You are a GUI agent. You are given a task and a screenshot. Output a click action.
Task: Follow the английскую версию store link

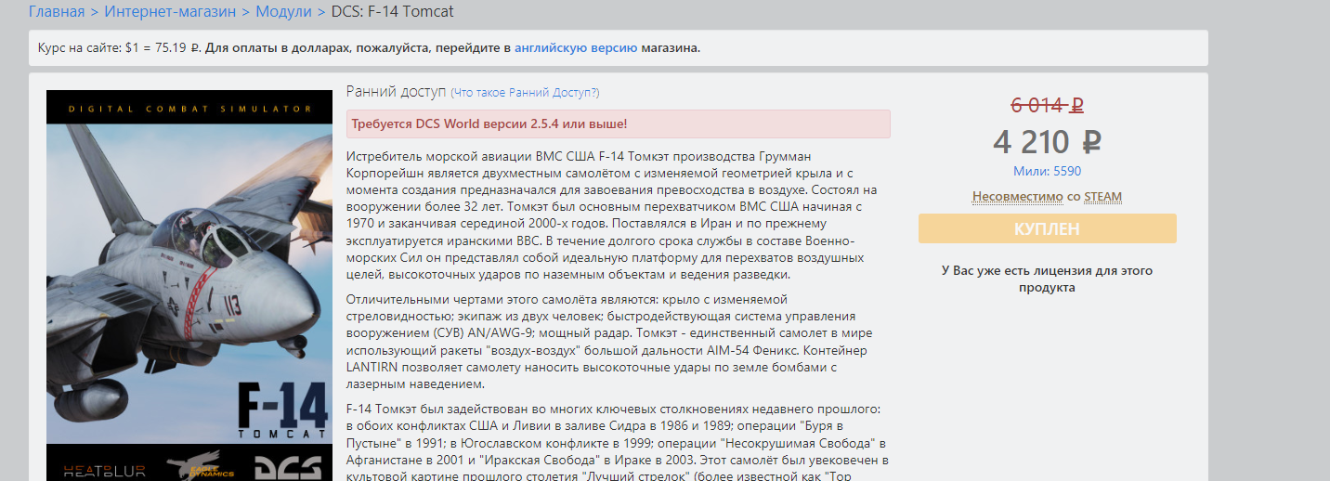click(576, 47)
